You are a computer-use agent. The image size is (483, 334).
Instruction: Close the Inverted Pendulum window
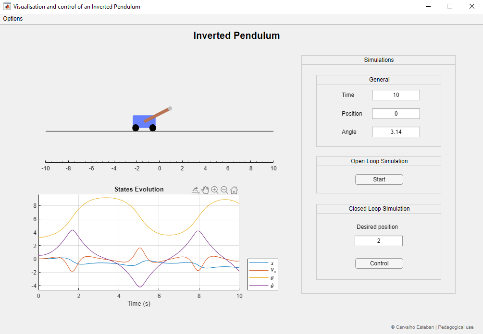pyautogui.click(x=471, y=7)
